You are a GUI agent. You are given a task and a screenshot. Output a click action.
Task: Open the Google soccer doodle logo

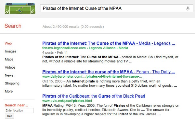tap(20, 8)
